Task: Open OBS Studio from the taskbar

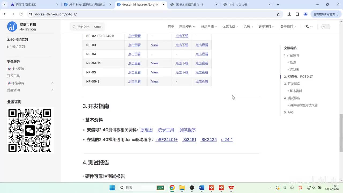Action: click(x=192, y=188)
